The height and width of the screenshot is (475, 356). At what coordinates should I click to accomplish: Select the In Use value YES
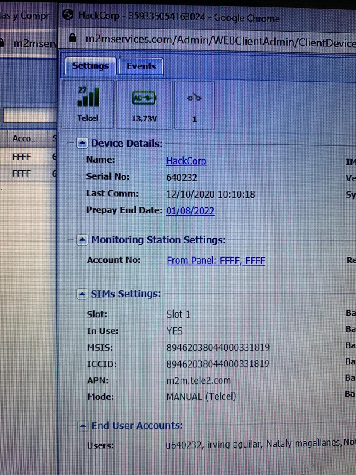[x=175, y=331]
